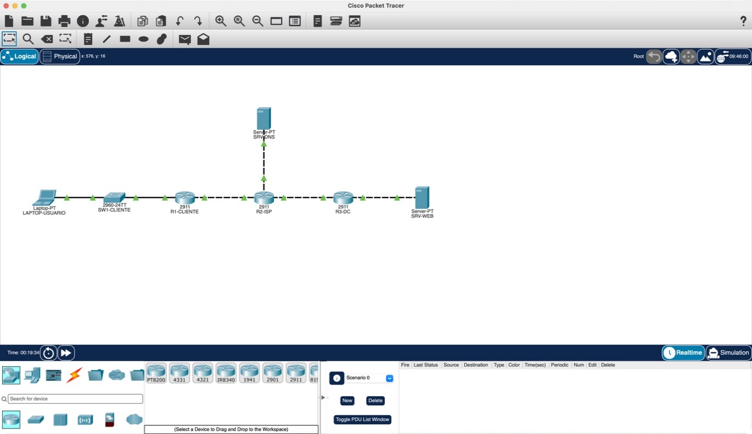Select the Routers subcategory
752x434 pixels.
(x=11, y=420)
